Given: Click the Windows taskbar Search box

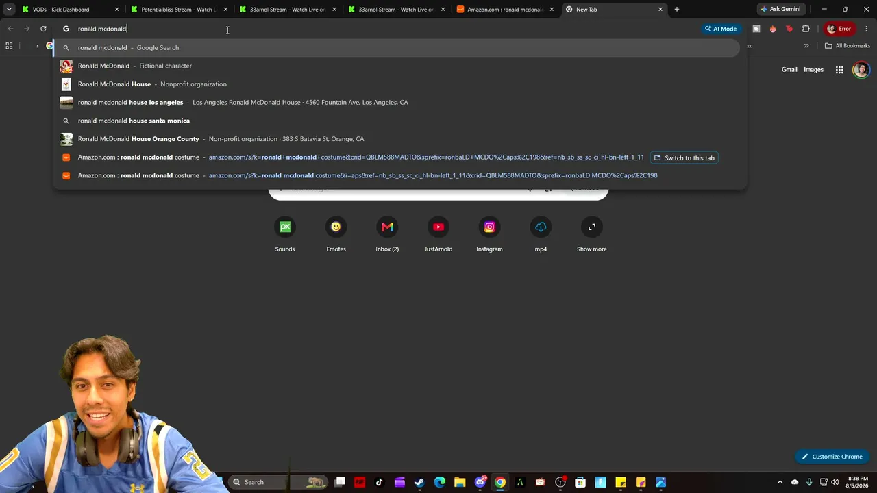Looking at the screenshot, I should click(x=277, y=482).
